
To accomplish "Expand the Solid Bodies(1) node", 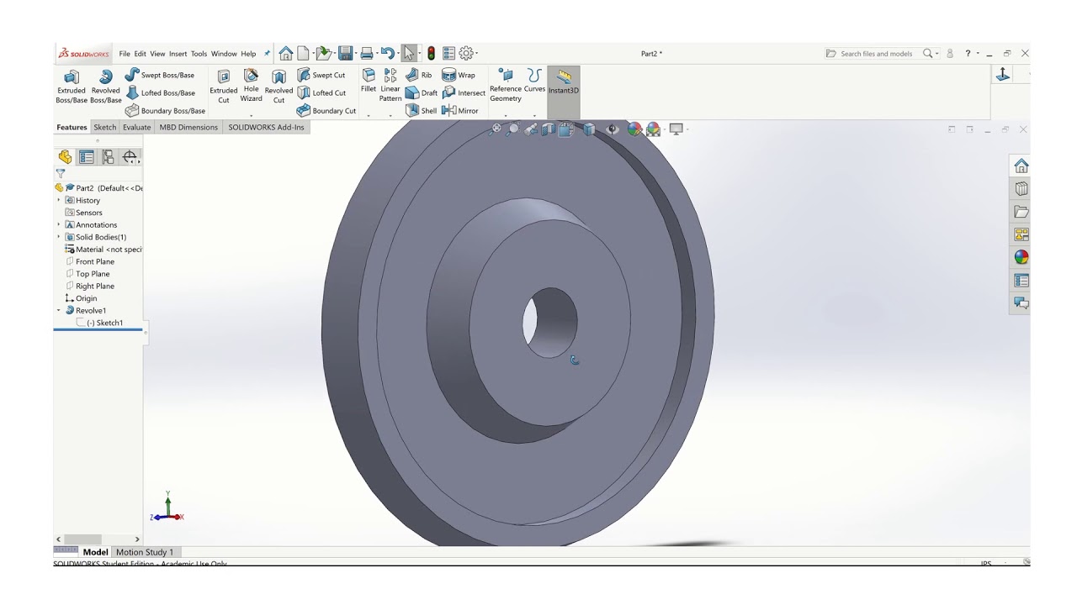I will (x=59, y=237).
